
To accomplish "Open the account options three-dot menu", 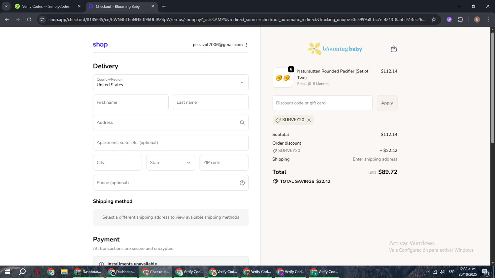I will click(247, 45).
